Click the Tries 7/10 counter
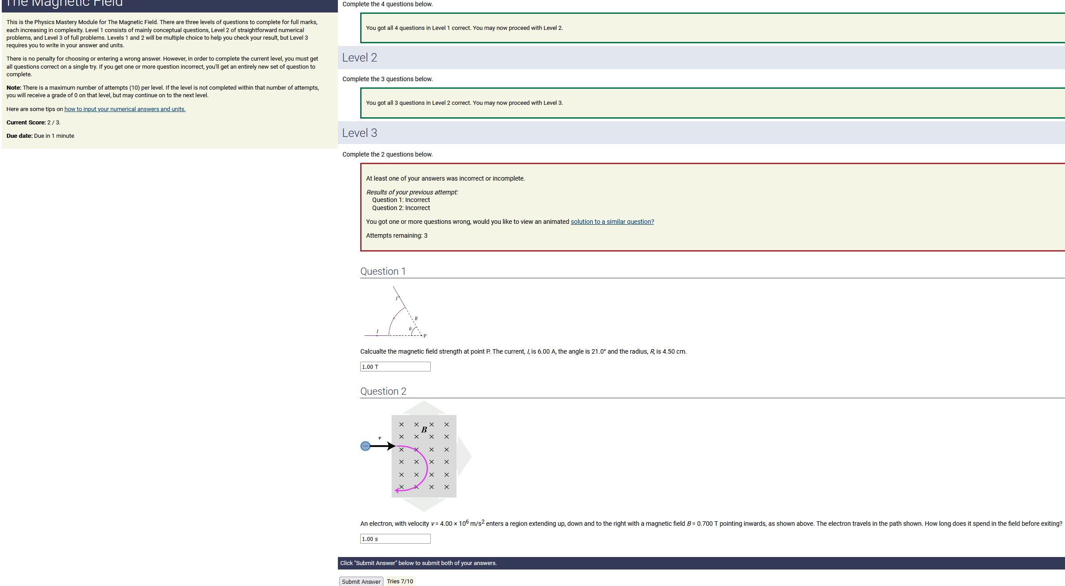 click(x=399, y=581)
